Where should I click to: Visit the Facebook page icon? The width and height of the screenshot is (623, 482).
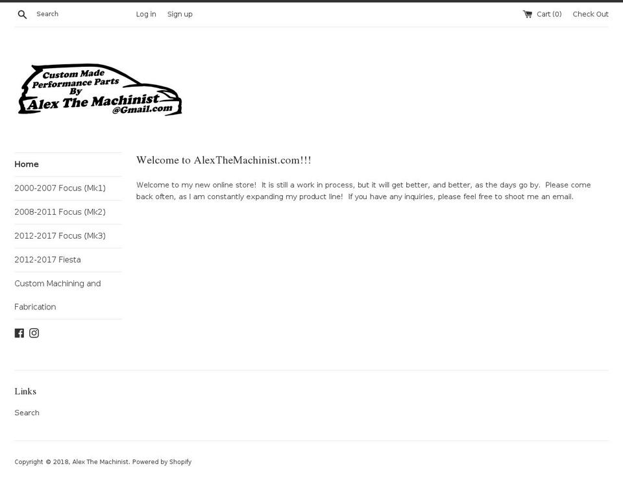[x=19, y=333]
